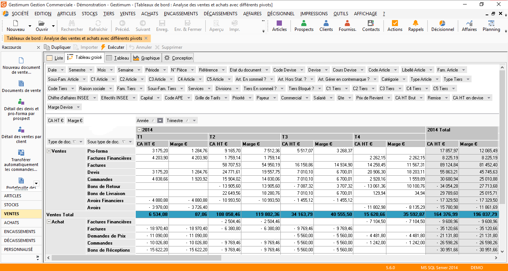Click the Enr. & Fermer icon
The image size is (508, 271).
click(188, 23)
